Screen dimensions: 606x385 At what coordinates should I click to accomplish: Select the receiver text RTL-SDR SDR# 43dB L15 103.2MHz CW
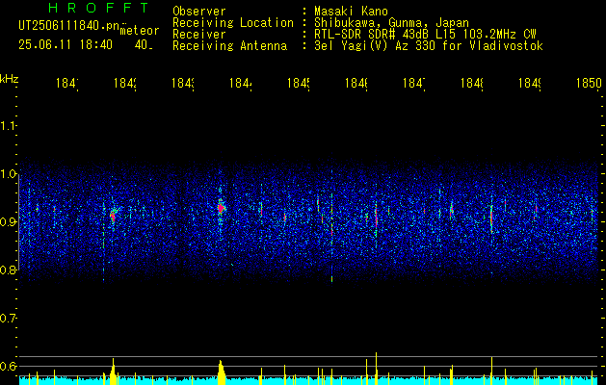pyautogui.click(x=425, y=35)
